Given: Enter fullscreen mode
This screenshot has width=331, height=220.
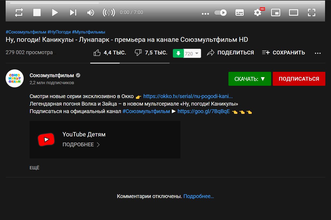Looking at the screenshot, I should (311, 12).
